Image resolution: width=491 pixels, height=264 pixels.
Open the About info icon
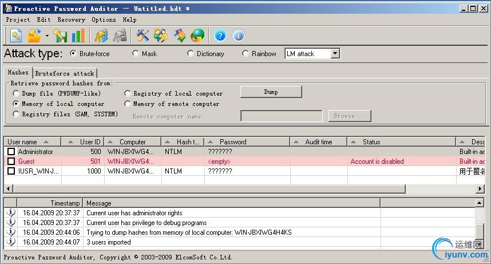(x=239, y=36)
